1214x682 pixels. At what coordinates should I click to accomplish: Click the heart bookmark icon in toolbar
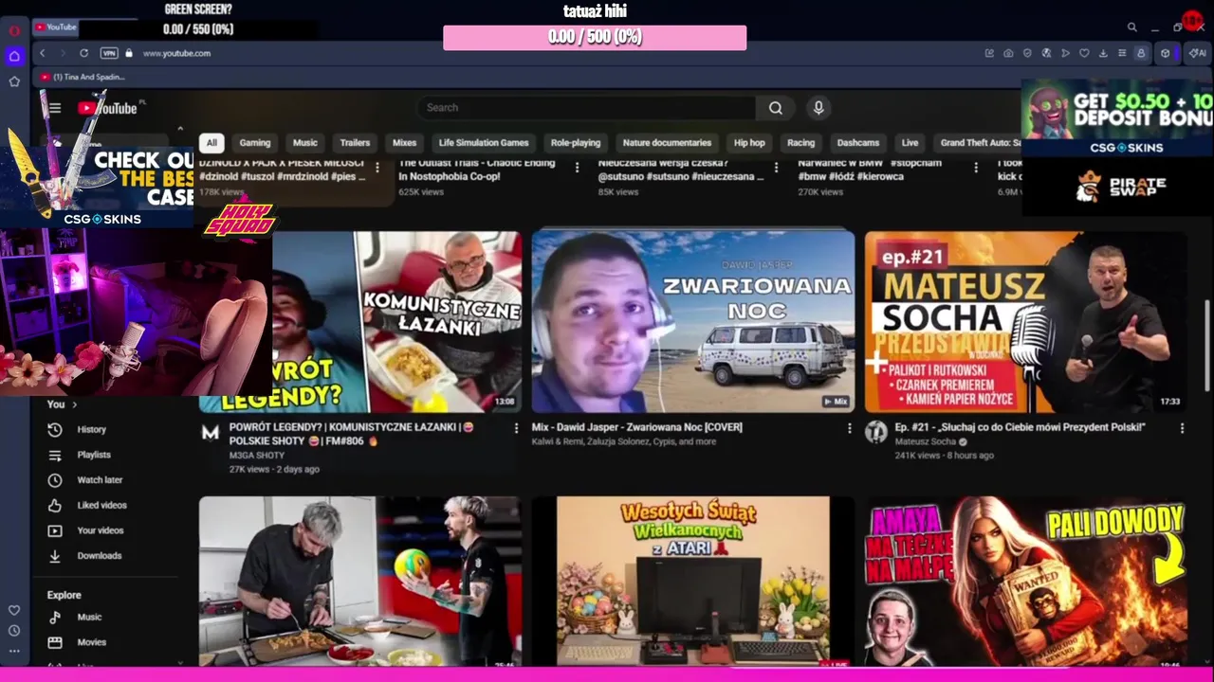(1084, 53)
